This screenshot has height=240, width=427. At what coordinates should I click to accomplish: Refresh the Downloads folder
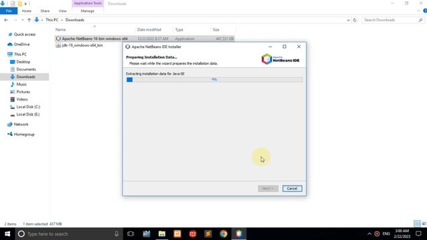(x=354, y=20)
